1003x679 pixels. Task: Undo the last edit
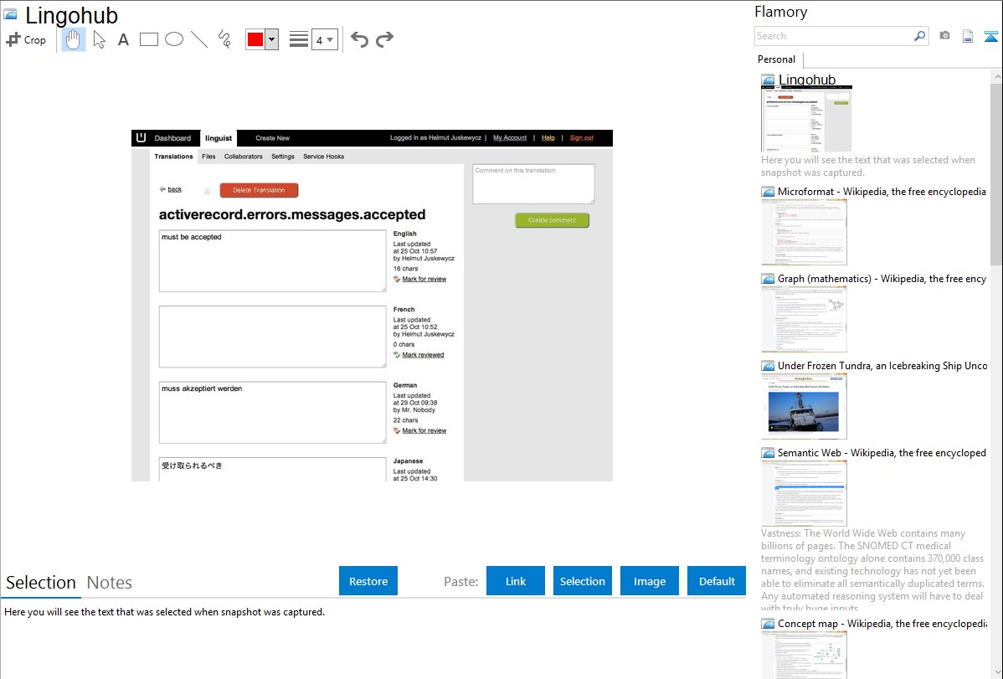click(x=359, y=39)
